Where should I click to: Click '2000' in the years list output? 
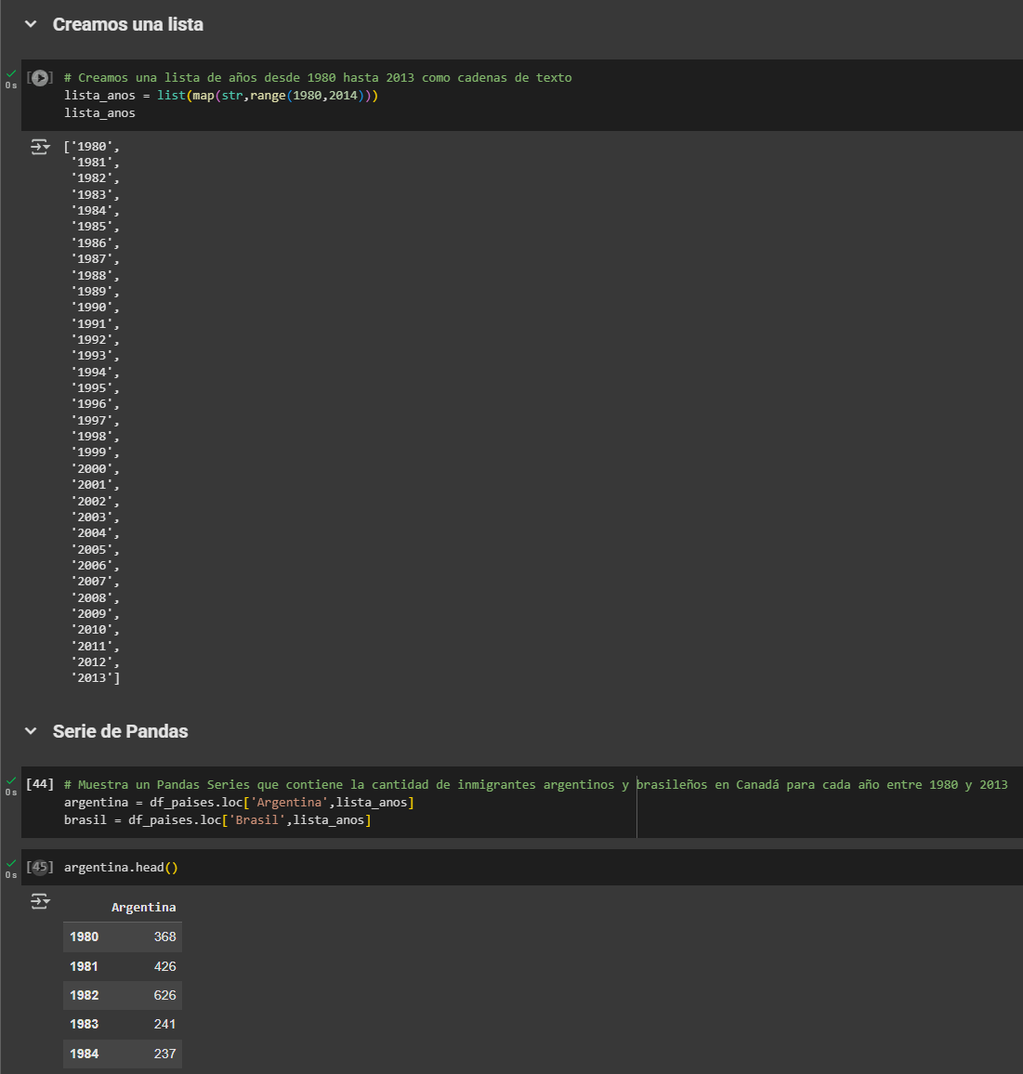pyautogui.click(x=92, y=469)
